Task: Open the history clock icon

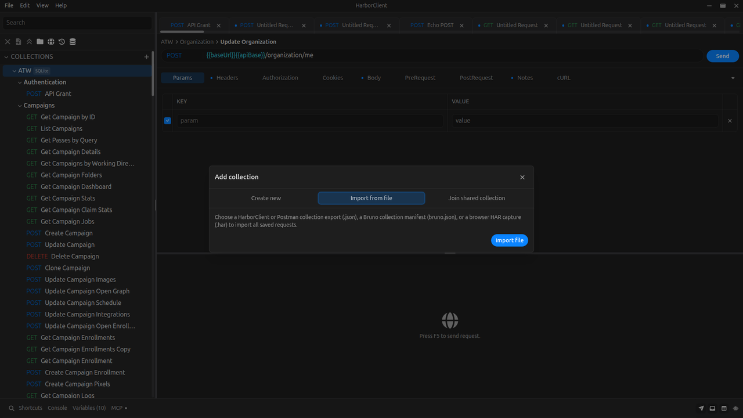Action: (62, 42)
